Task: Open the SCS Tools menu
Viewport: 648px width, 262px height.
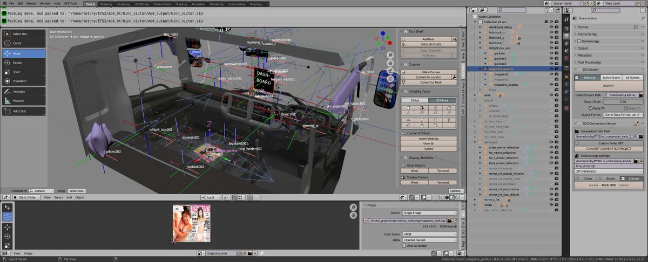Action: (70, 4)
